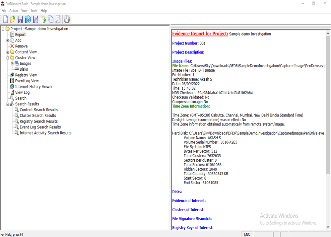Click the Technician Name: Akash S line

pyautogui.click(x=192, y=79)
